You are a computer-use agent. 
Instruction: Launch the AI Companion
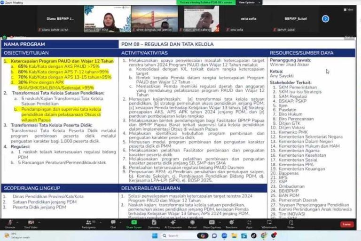173,224
